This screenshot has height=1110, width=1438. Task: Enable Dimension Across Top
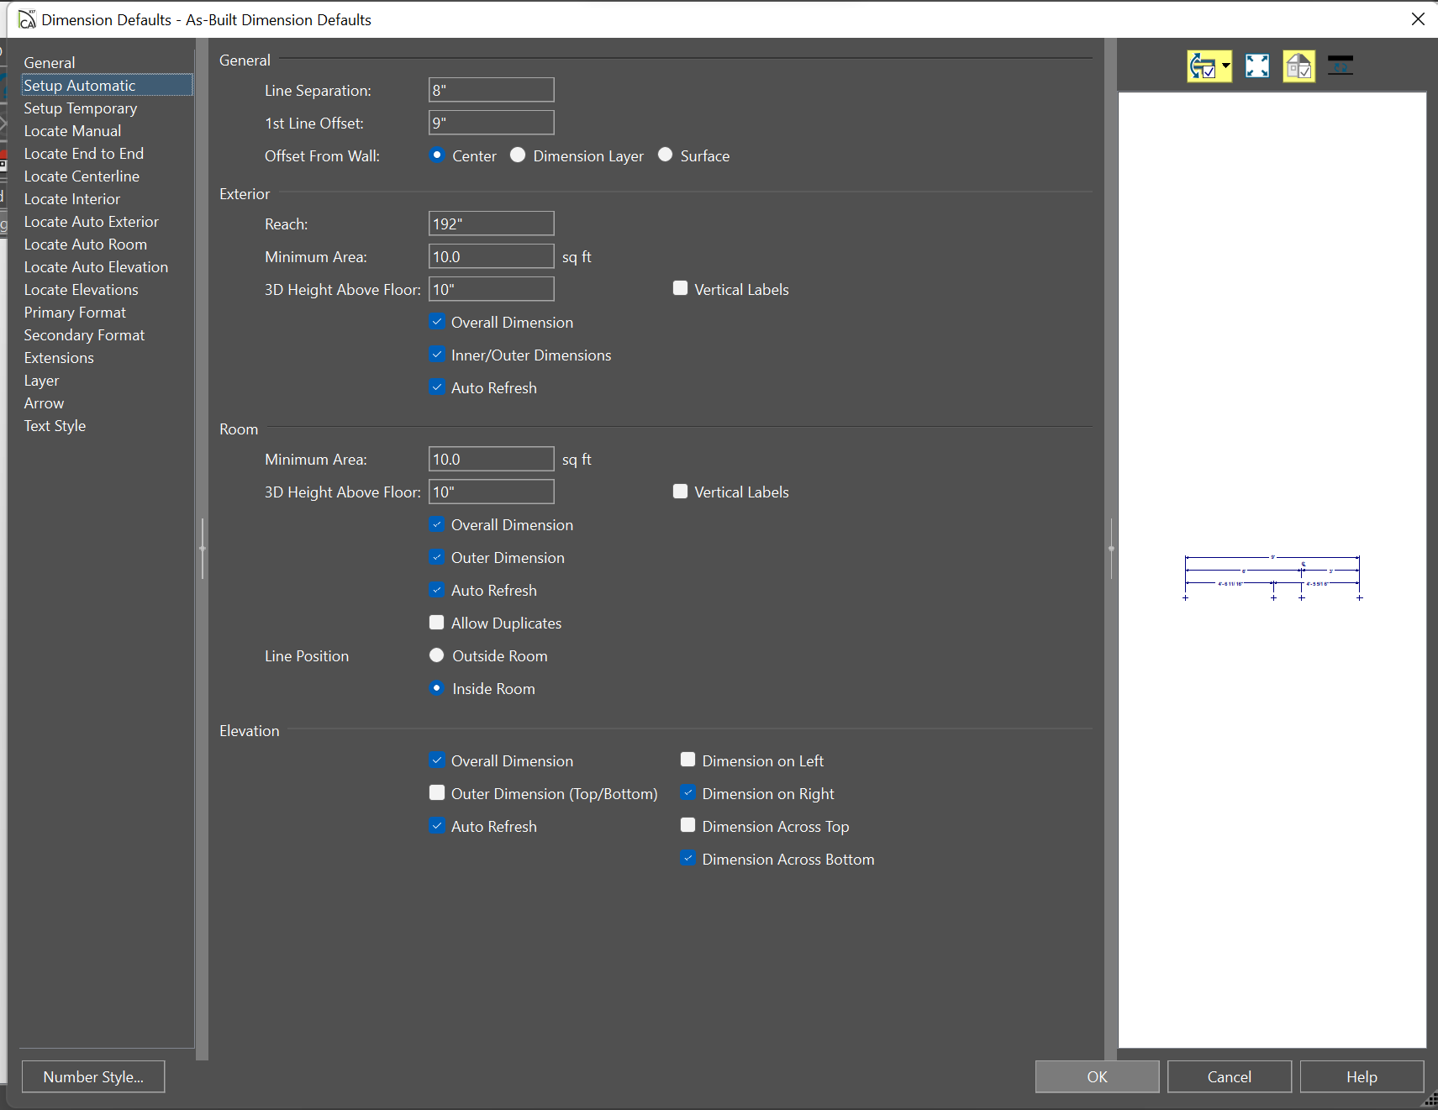(688, 826)
